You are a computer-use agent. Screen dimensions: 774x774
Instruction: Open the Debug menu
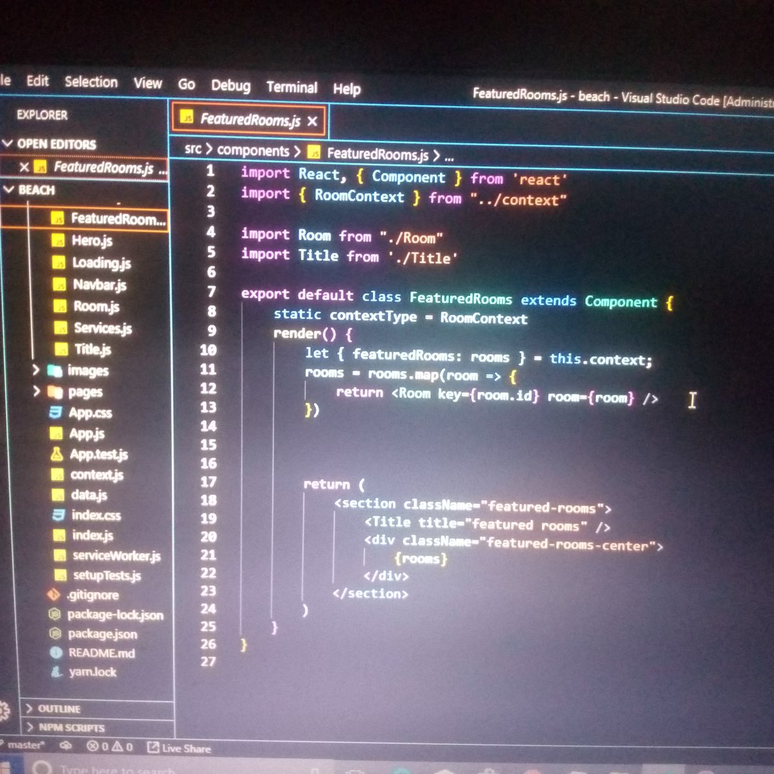click(230, 86)
